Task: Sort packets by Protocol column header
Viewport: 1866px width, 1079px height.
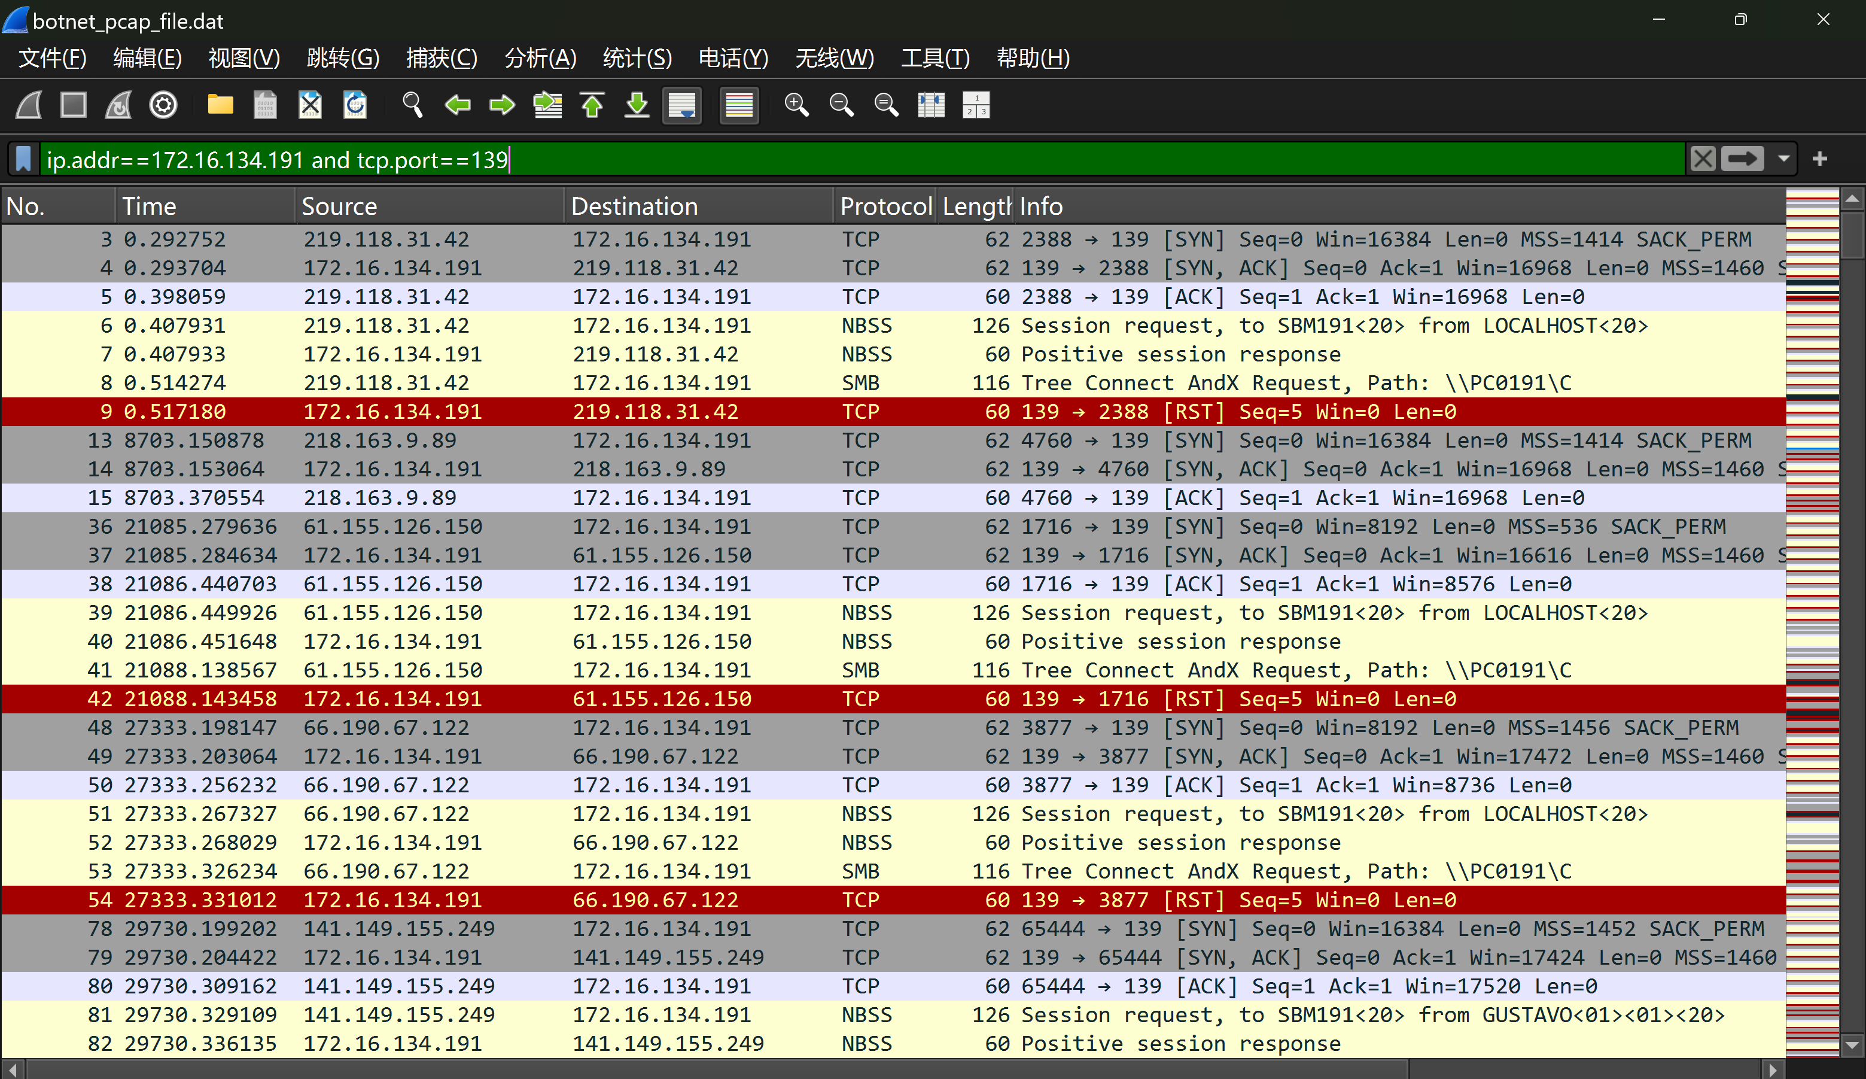Action: point(885,206)
